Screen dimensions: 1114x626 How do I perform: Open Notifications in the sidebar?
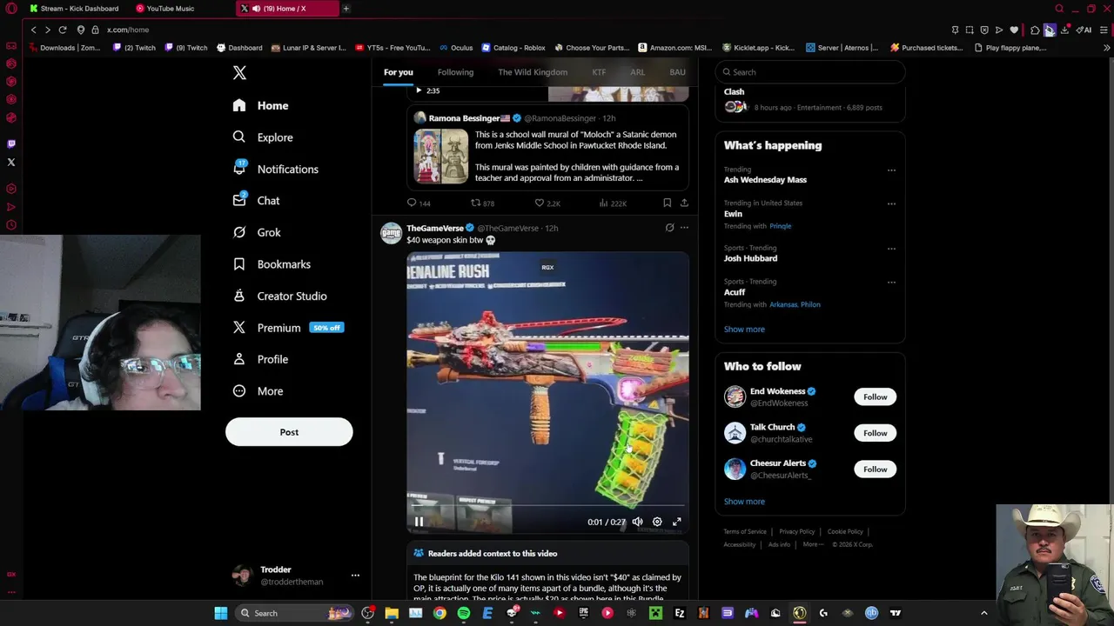(x=275, y=169)
